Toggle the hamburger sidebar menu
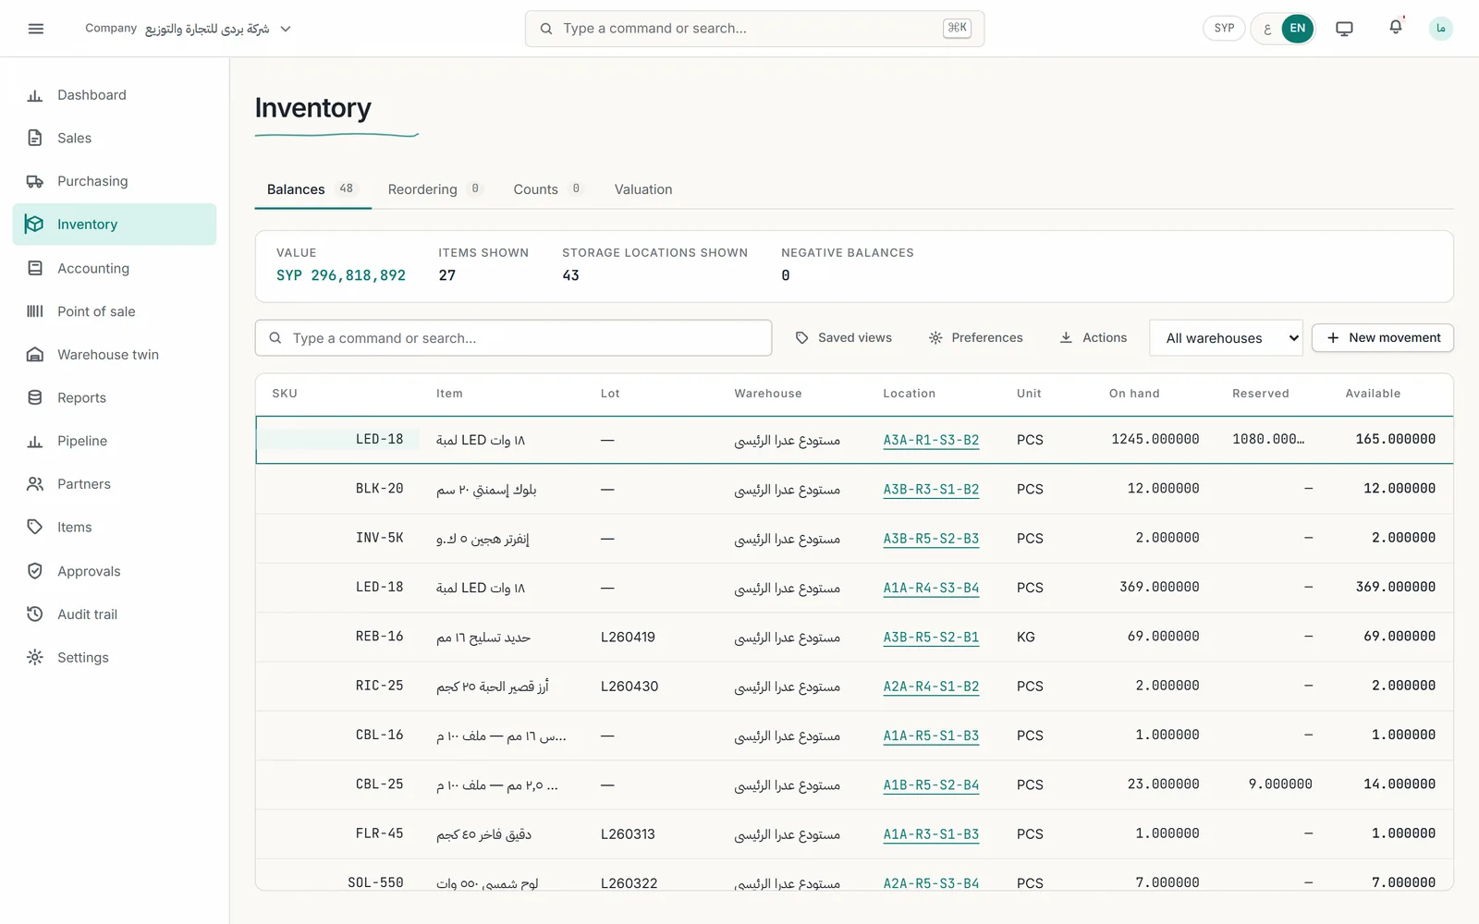The height and width of the screenshot is (924, 1479). 36,29
